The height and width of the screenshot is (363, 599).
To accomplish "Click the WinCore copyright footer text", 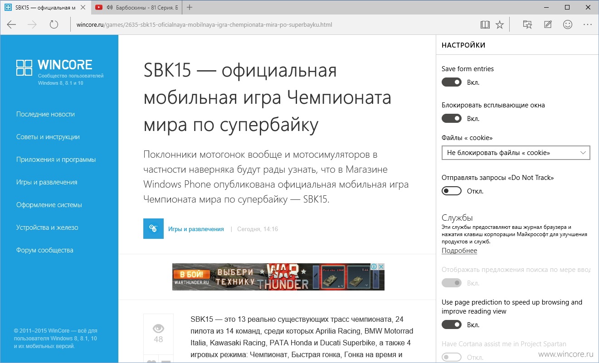I will pos(55,339).
